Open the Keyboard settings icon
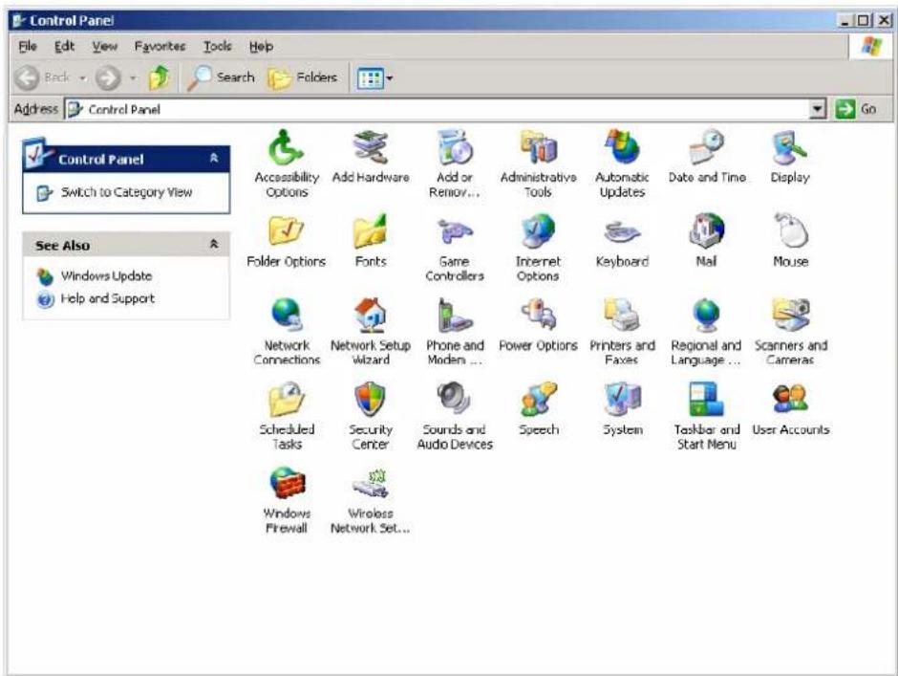898x676 pixels. coord(623,231)
